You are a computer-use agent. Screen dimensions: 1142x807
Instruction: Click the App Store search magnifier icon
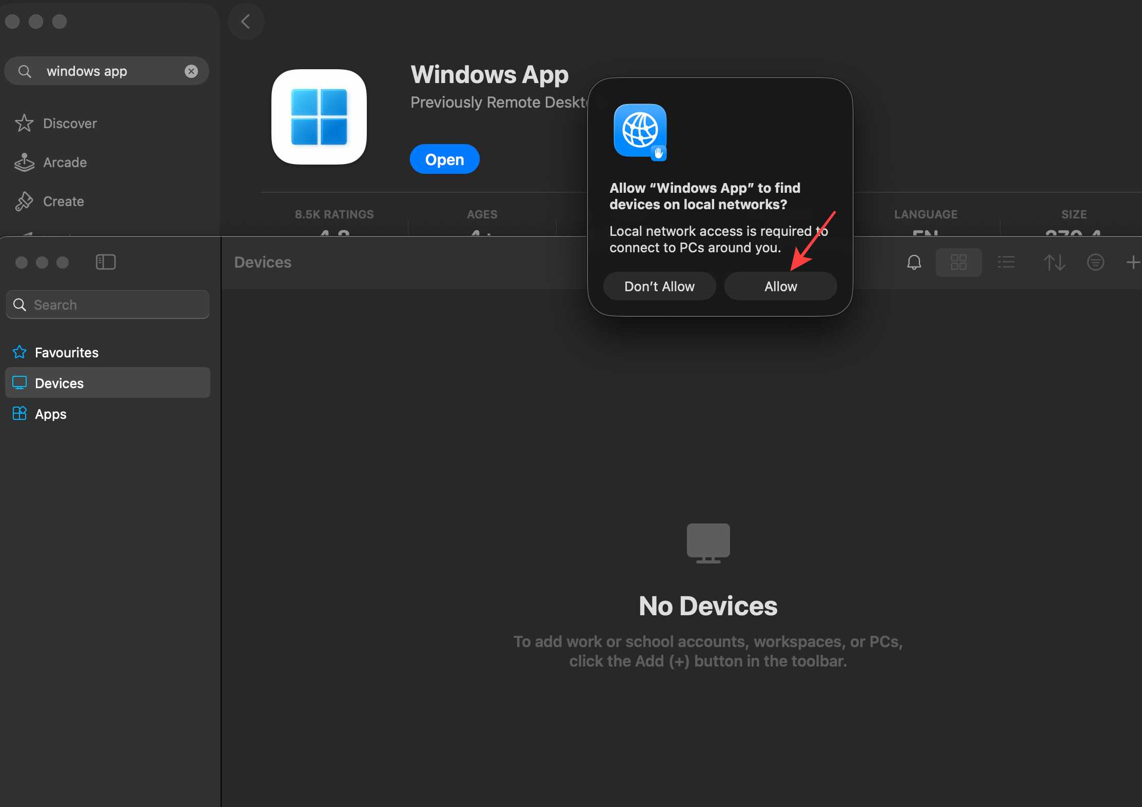[x=25, y=71]
